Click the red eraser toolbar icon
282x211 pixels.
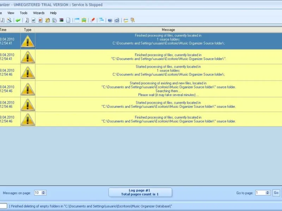point(93,20)
